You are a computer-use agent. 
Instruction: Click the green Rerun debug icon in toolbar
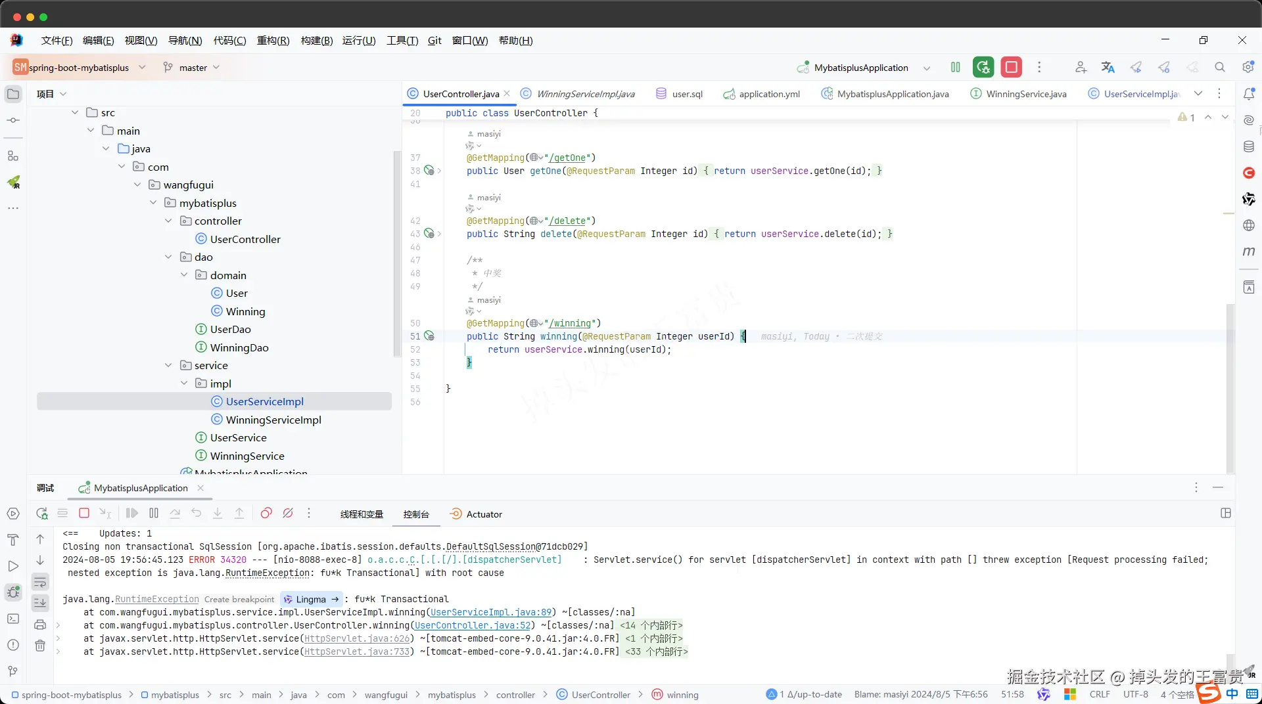tap(983, 67)
